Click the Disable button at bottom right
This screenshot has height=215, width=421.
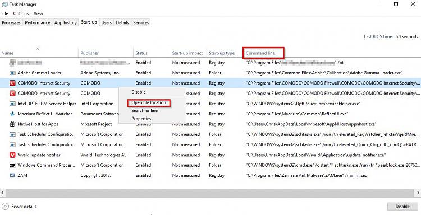click(402, 207)
